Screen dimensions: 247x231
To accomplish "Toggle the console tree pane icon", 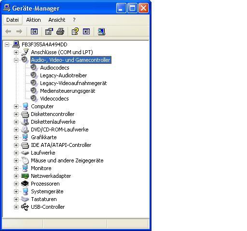I will click(34, 31).
